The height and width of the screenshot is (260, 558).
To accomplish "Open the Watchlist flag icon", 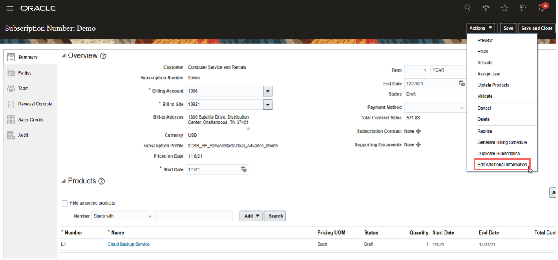I will click(x=523, y=8).
